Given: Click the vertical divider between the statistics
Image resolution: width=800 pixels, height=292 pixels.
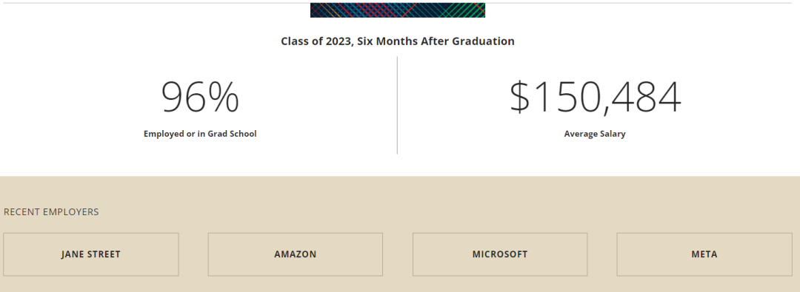Looking at the screenshot, I should [x=398, y=105].
